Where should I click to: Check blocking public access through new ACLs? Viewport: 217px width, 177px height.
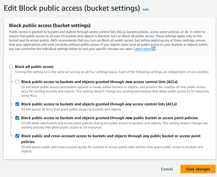tap(17, 82)
